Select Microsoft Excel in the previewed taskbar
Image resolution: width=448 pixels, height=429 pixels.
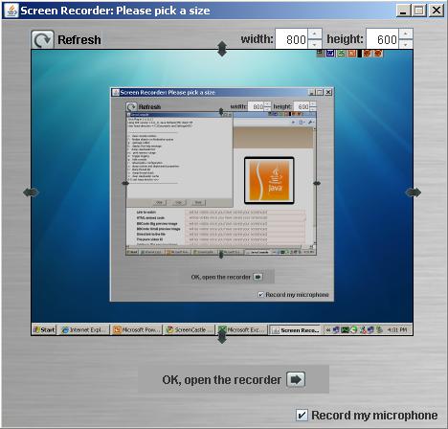pos(242,329)
